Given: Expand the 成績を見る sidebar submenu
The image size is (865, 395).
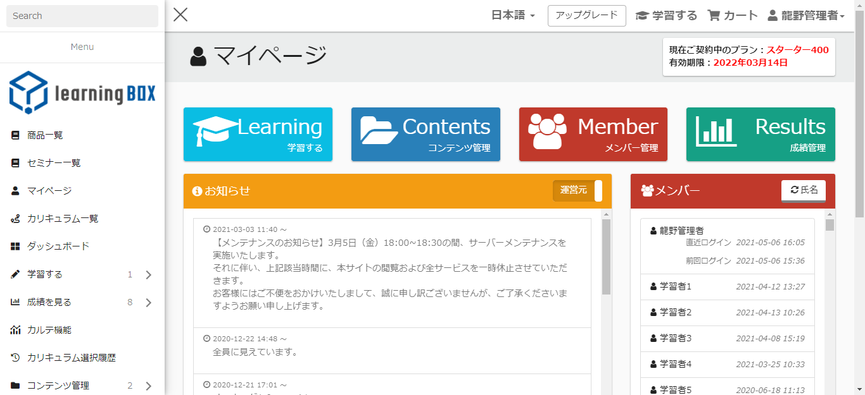Looking at the screenshot, I should pos(148,303).
